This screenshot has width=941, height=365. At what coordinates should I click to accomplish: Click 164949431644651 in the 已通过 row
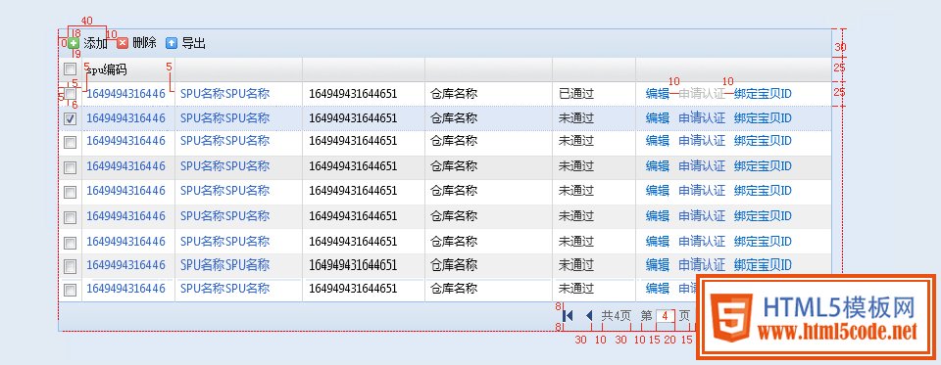[x=353, y=94]
